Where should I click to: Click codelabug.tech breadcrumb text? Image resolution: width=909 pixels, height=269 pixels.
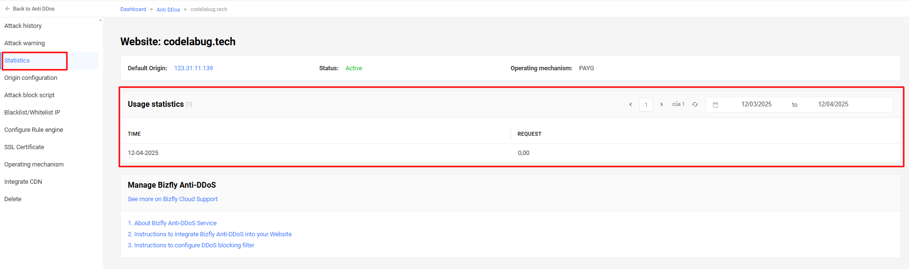point(209,9)
